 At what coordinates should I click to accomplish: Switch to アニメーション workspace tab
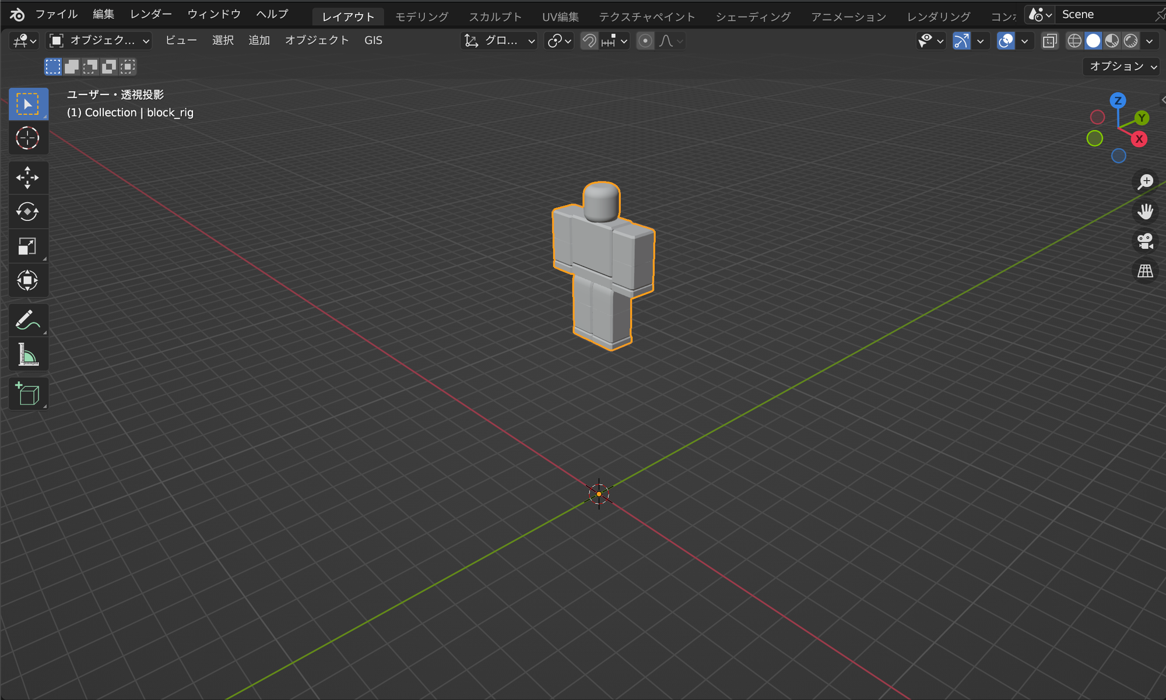[x=848, y=17]
